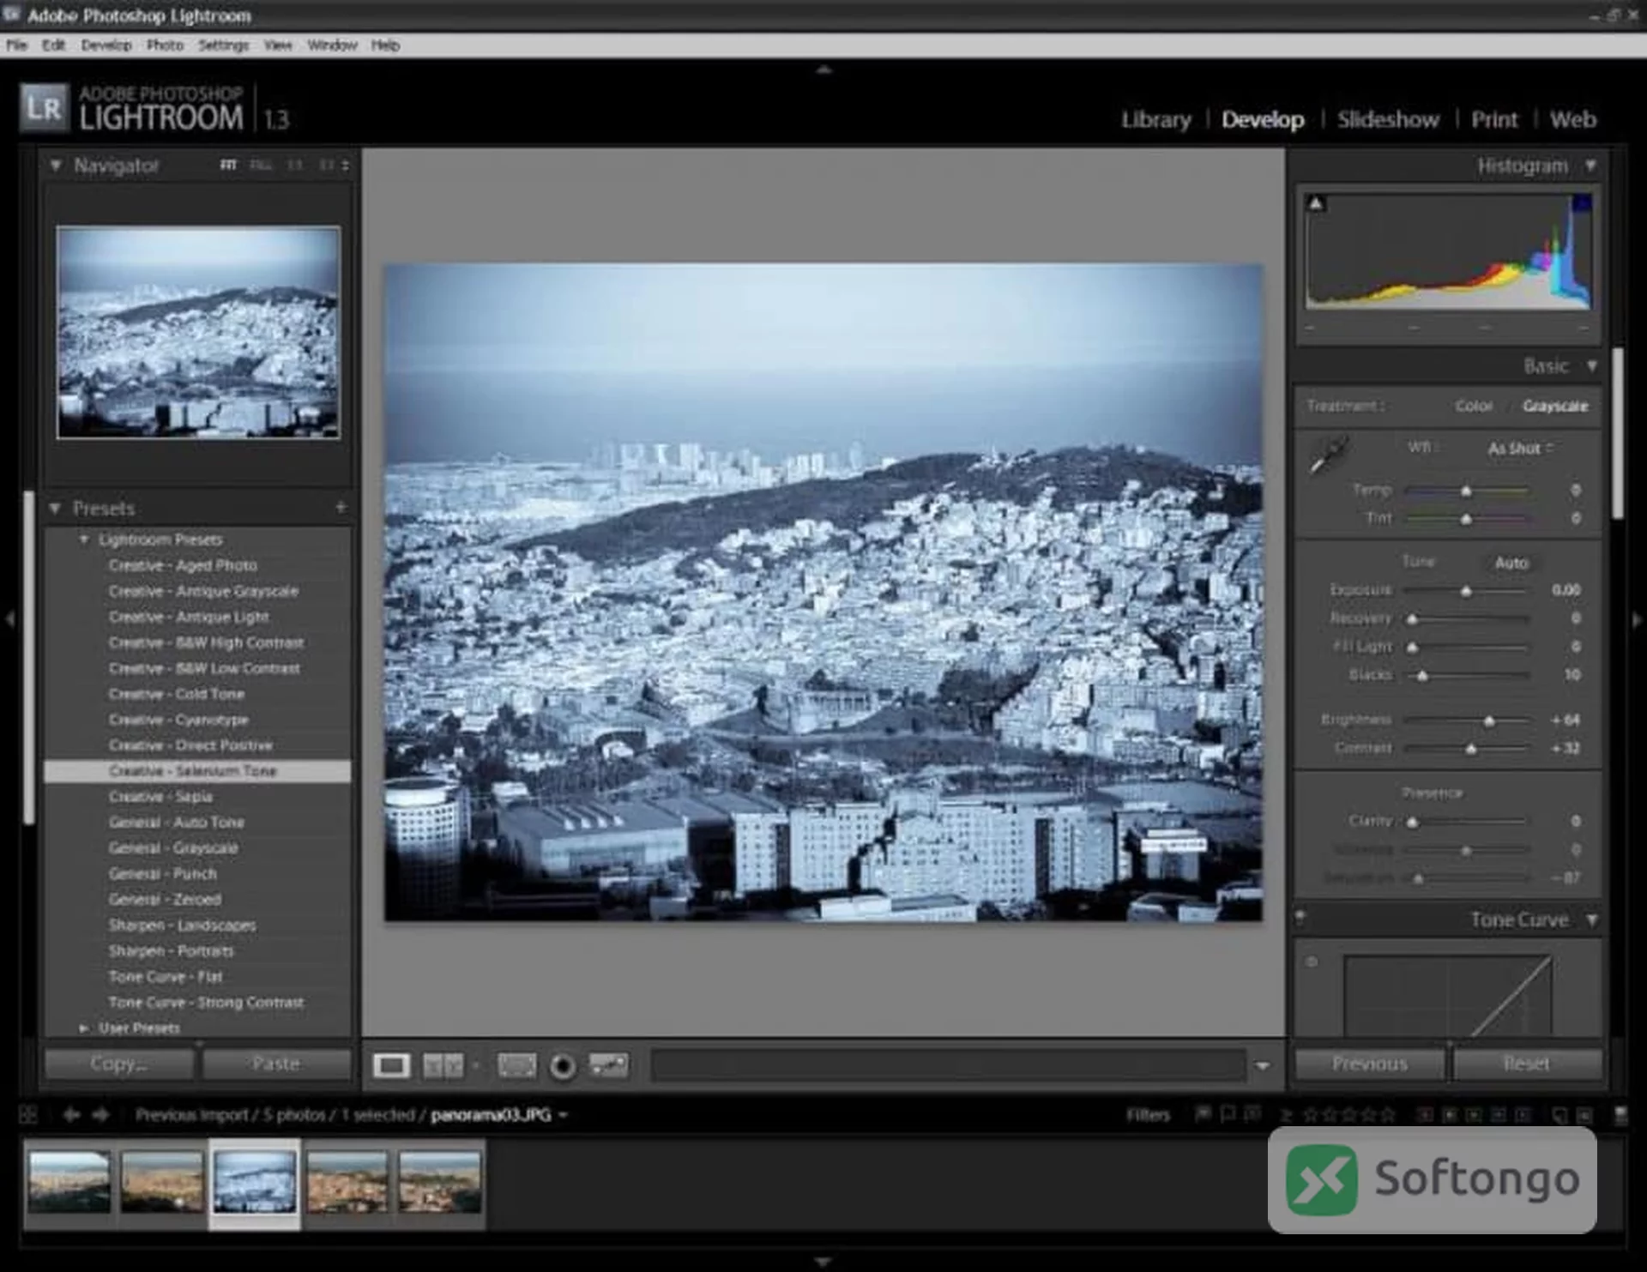Collapse the Presets panel
The height and width of the screenshot is (1272, 1647).
point(55,509)
